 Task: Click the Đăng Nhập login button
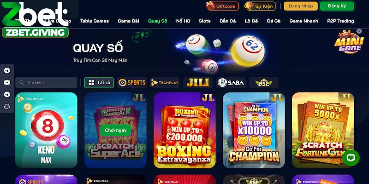pyautogui.click(x=301, y=6)
